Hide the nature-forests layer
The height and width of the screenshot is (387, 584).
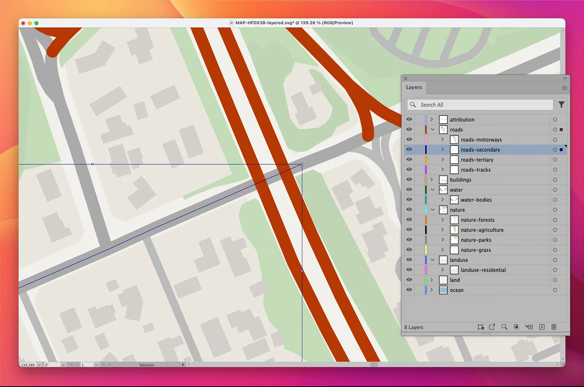(x=409, y=220)
